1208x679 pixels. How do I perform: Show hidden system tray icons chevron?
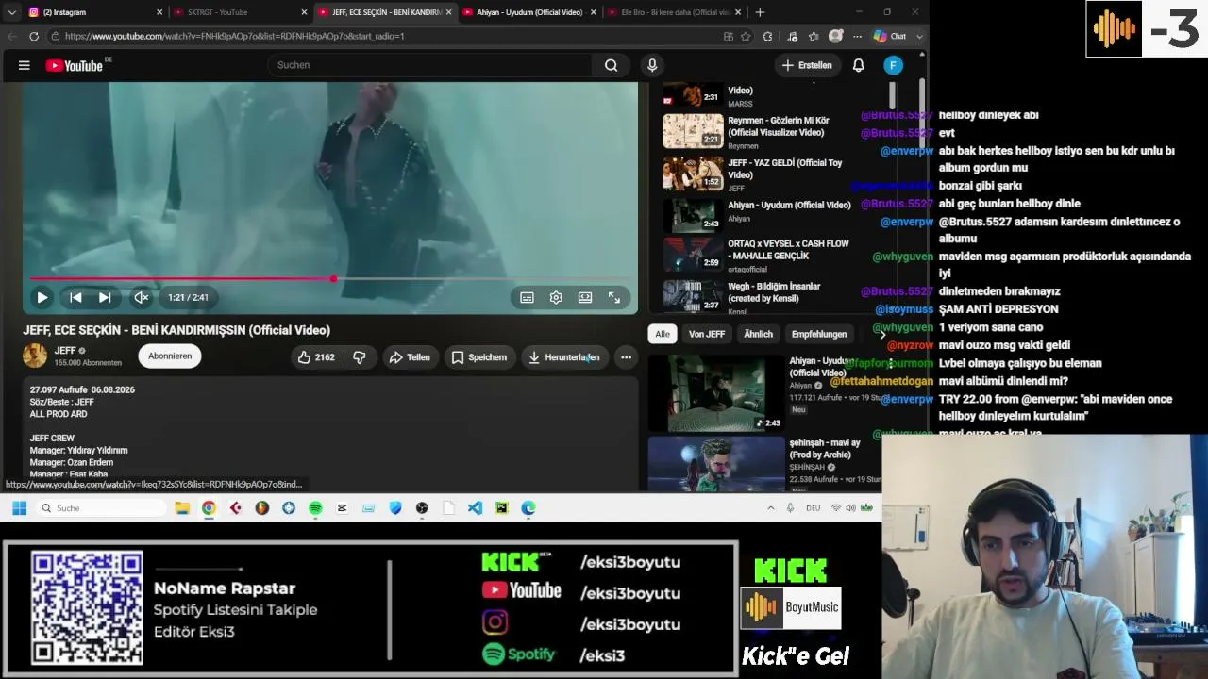click(x=770, y=508)
